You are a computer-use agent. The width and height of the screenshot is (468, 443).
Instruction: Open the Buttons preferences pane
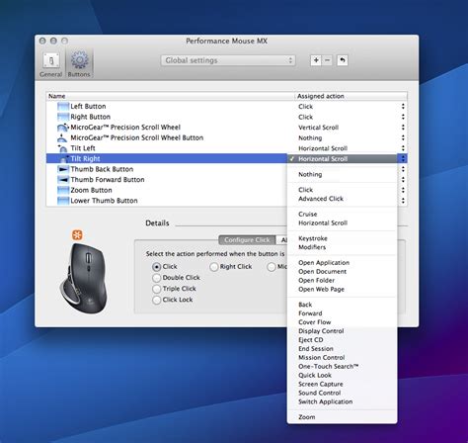click(79, 64)
